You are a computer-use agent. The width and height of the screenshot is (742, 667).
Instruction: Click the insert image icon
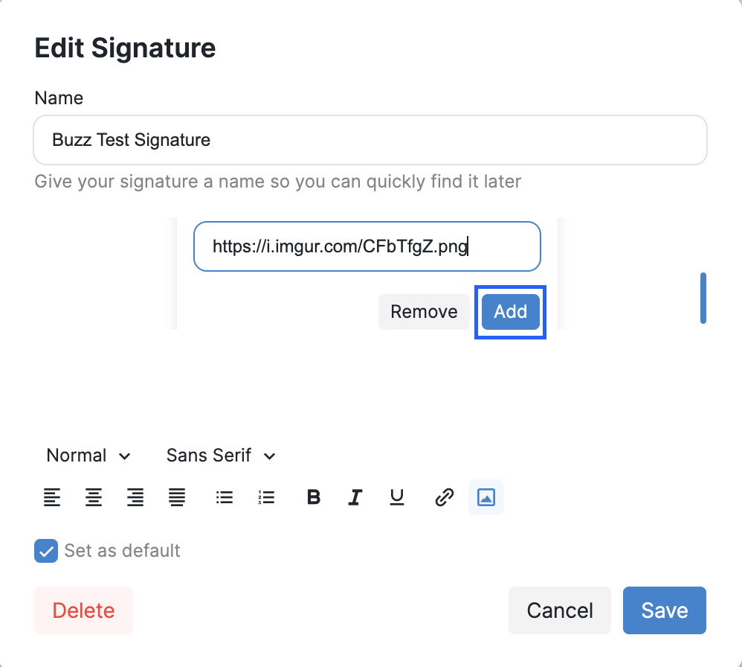pyautogui.click(x=486, y=497)
